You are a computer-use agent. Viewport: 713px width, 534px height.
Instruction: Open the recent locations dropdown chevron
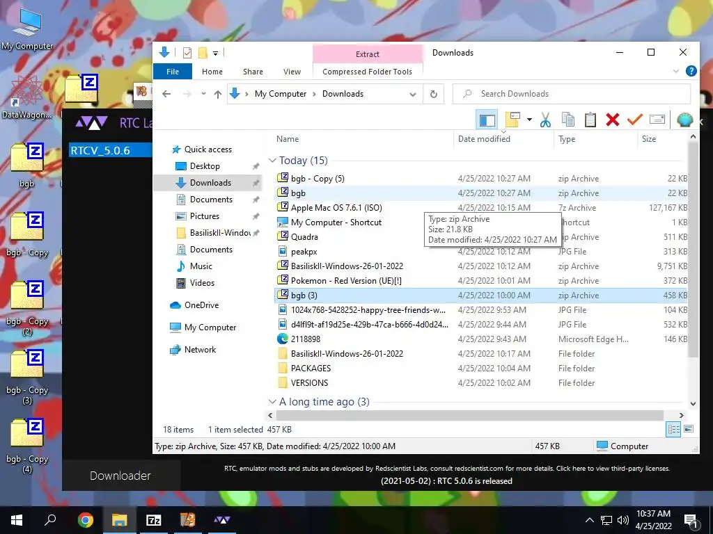[203, 94]
